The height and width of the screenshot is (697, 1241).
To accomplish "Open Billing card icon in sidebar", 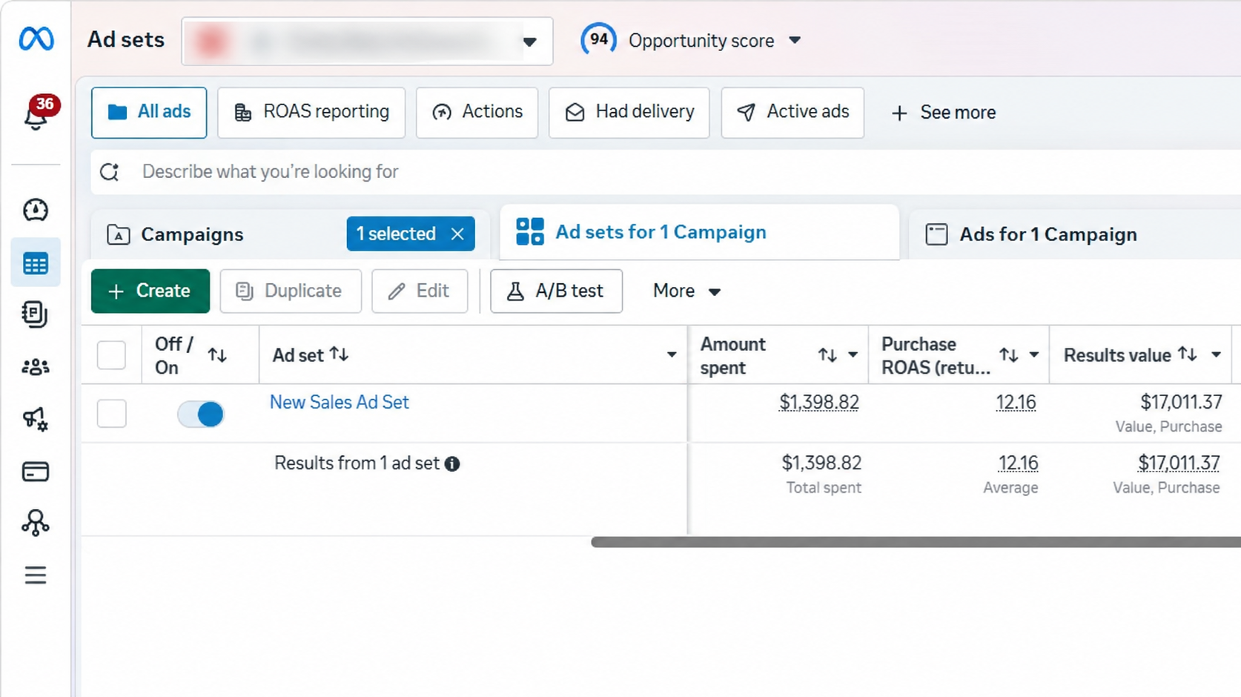I will pos(36,472).
